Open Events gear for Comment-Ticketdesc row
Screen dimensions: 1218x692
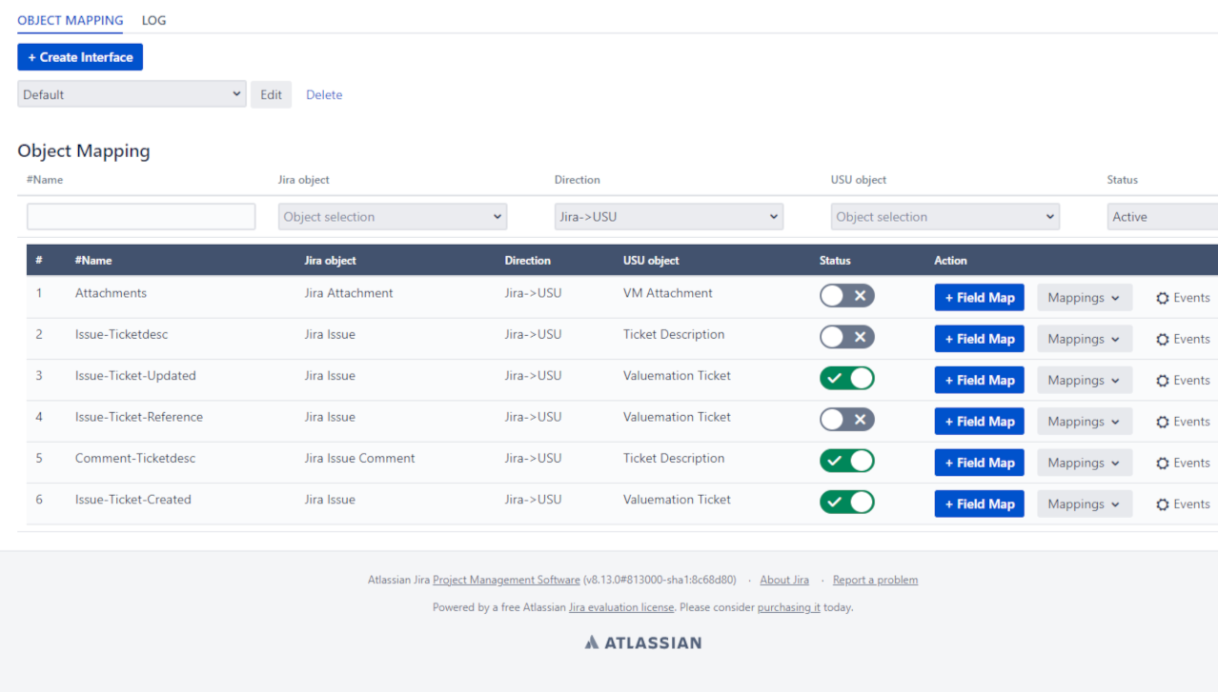[1183, 463]
